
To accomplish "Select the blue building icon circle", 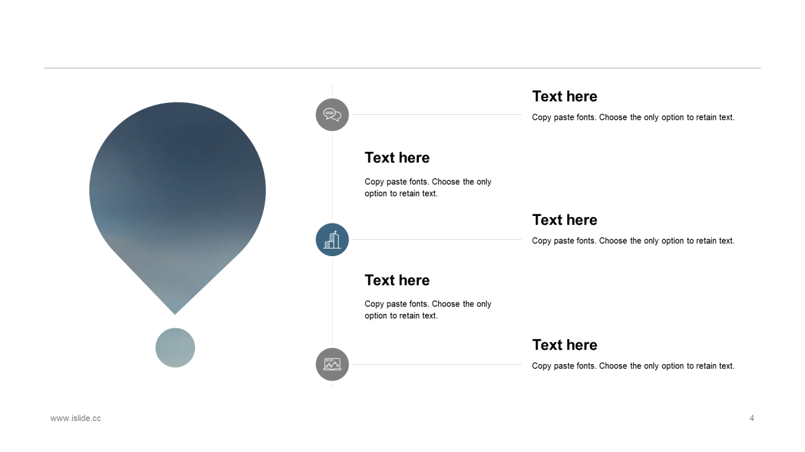I will pos(332,240).
